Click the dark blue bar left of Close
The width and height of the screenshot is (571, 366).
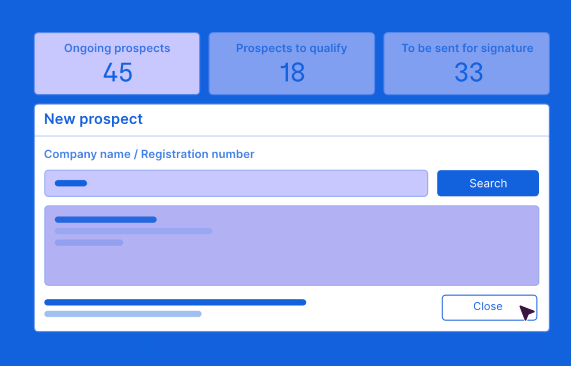pyautogui.click(x=175, y=302)
